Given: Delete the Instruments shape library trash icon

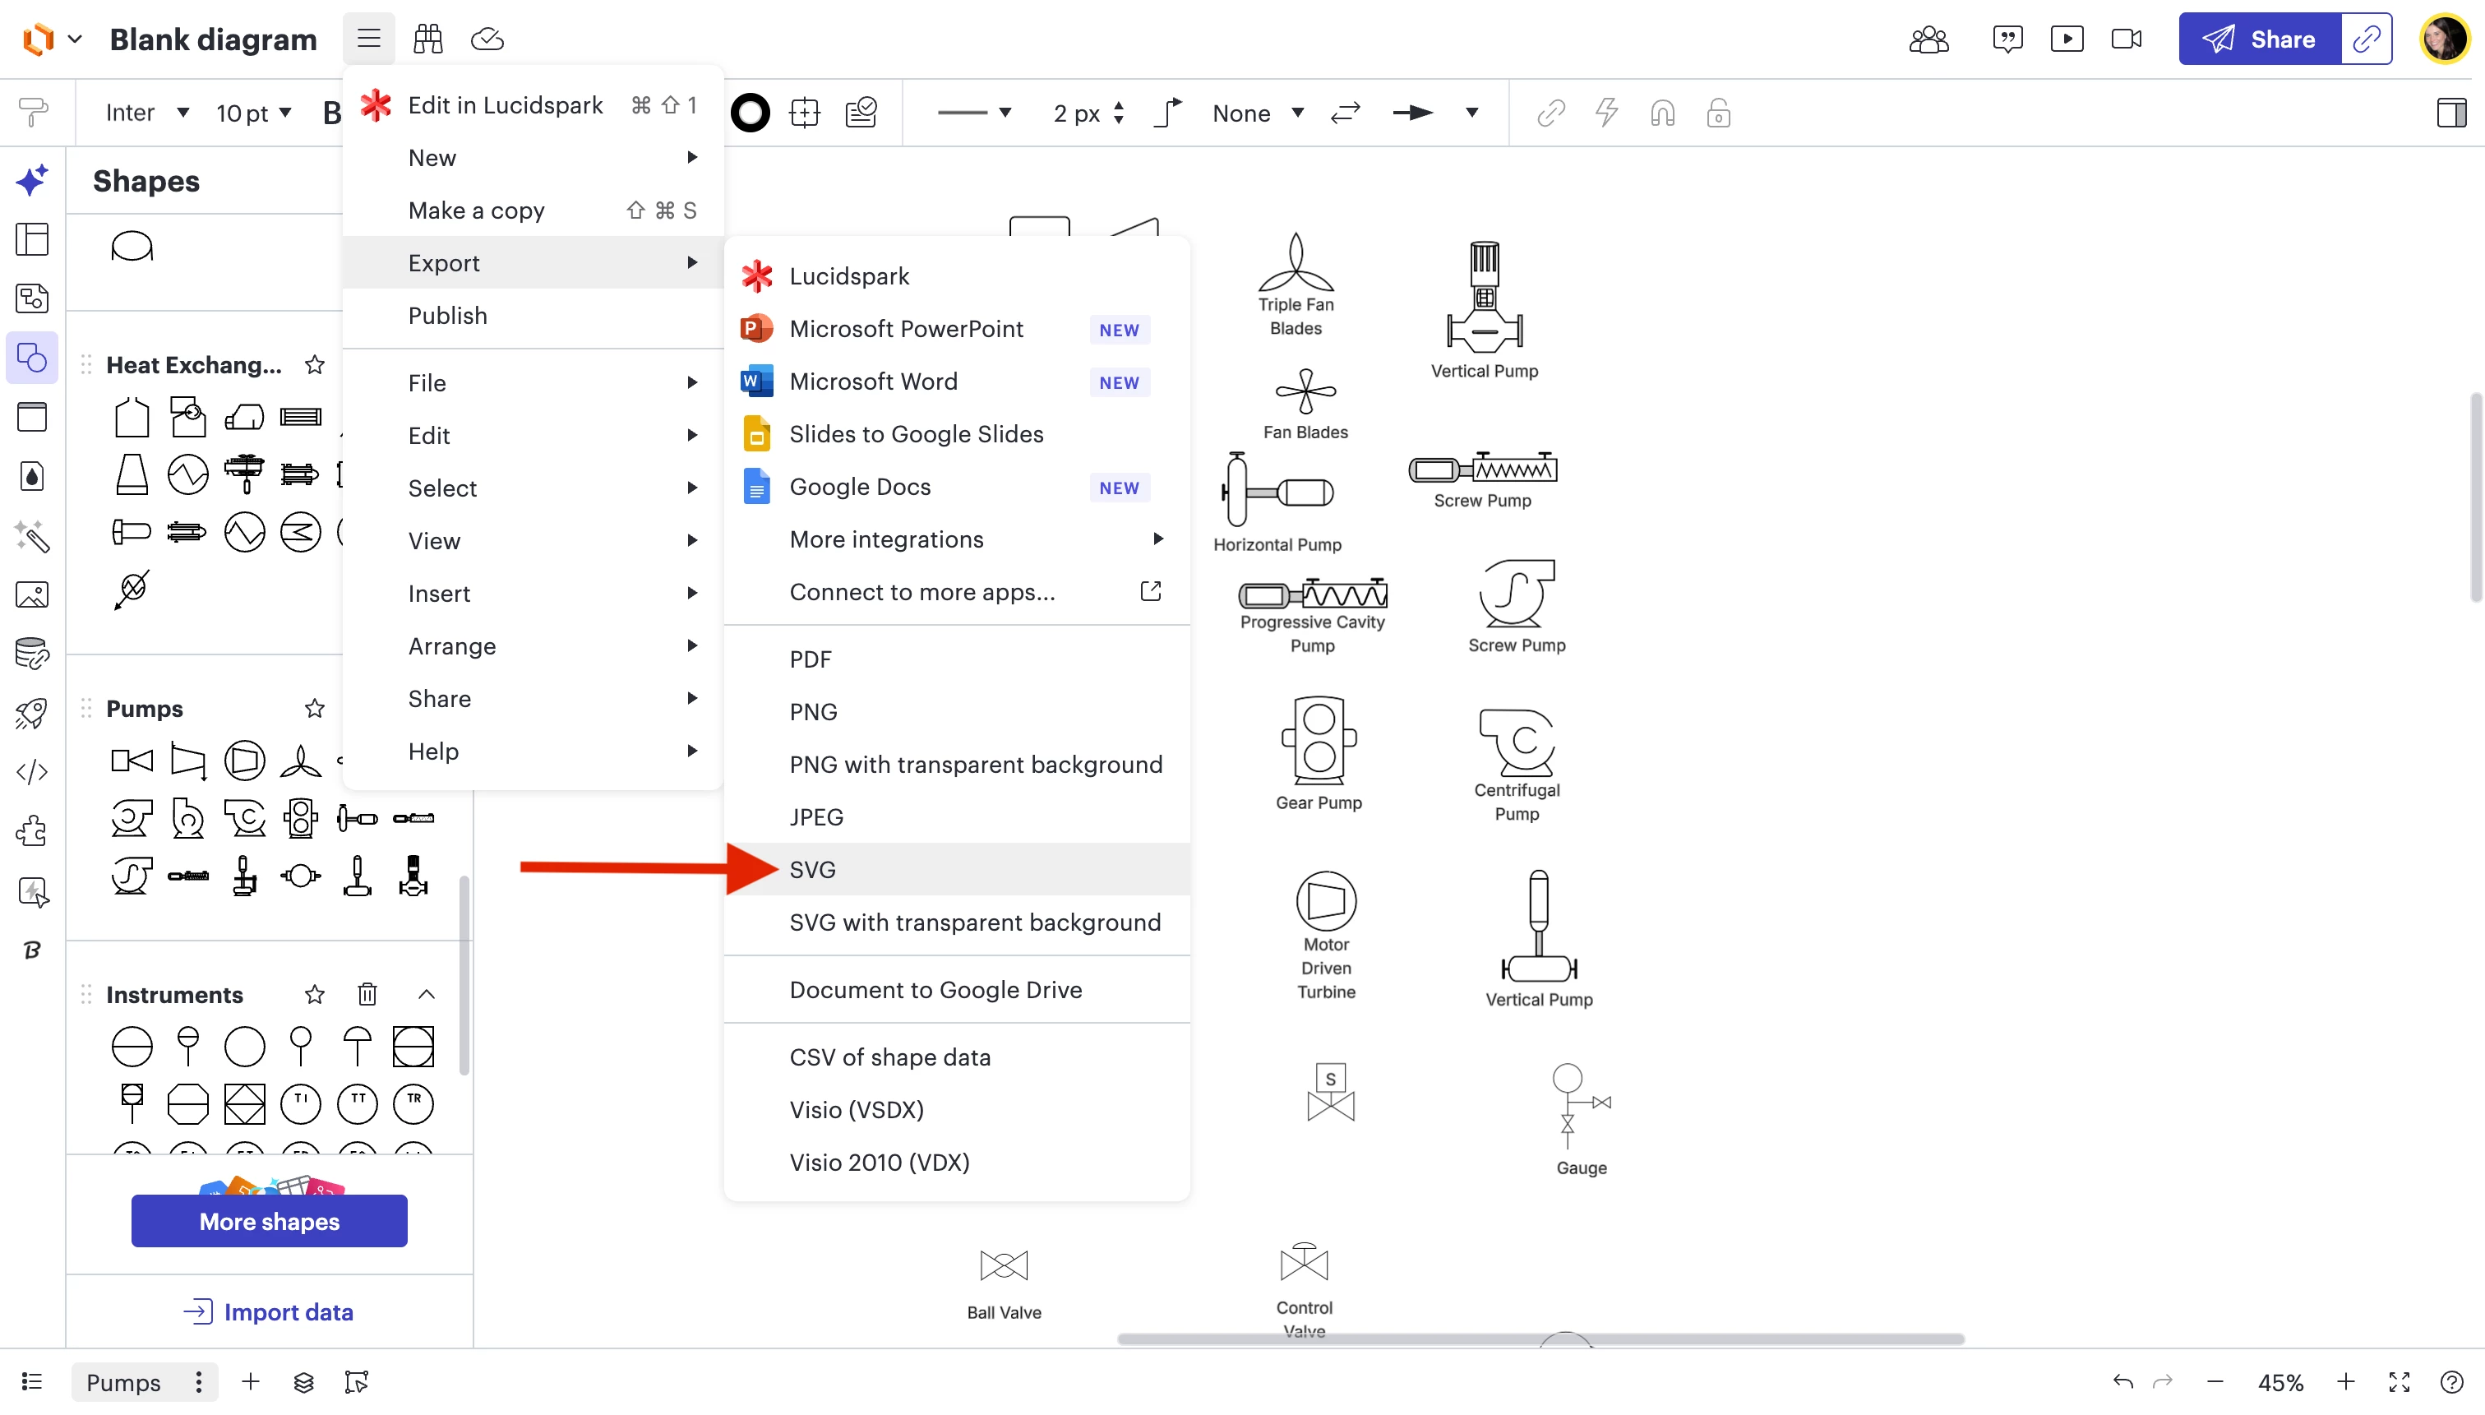Looking at the screenshot, I should (367, 994).
